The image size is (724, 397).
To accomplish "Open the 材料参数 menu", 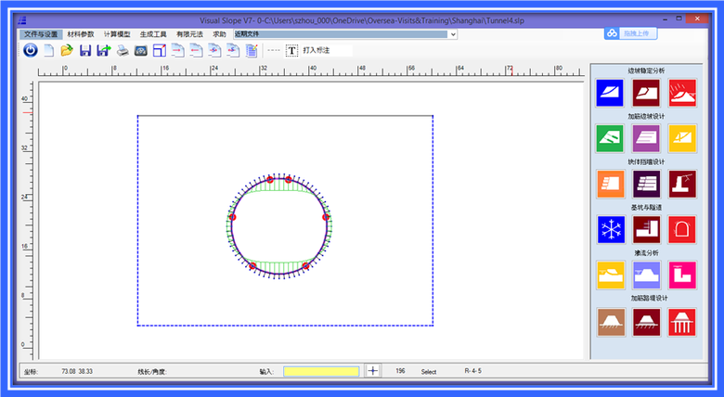I will pyautogui.click(x=81, y=34).
